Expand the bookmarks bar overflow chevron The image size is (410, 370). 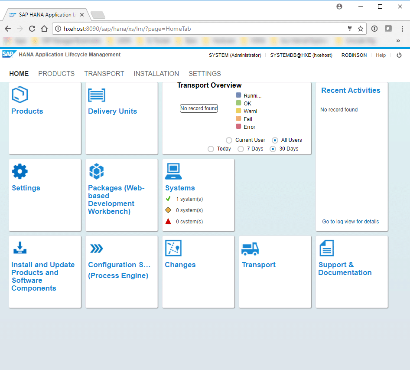[x=398, y=41]
